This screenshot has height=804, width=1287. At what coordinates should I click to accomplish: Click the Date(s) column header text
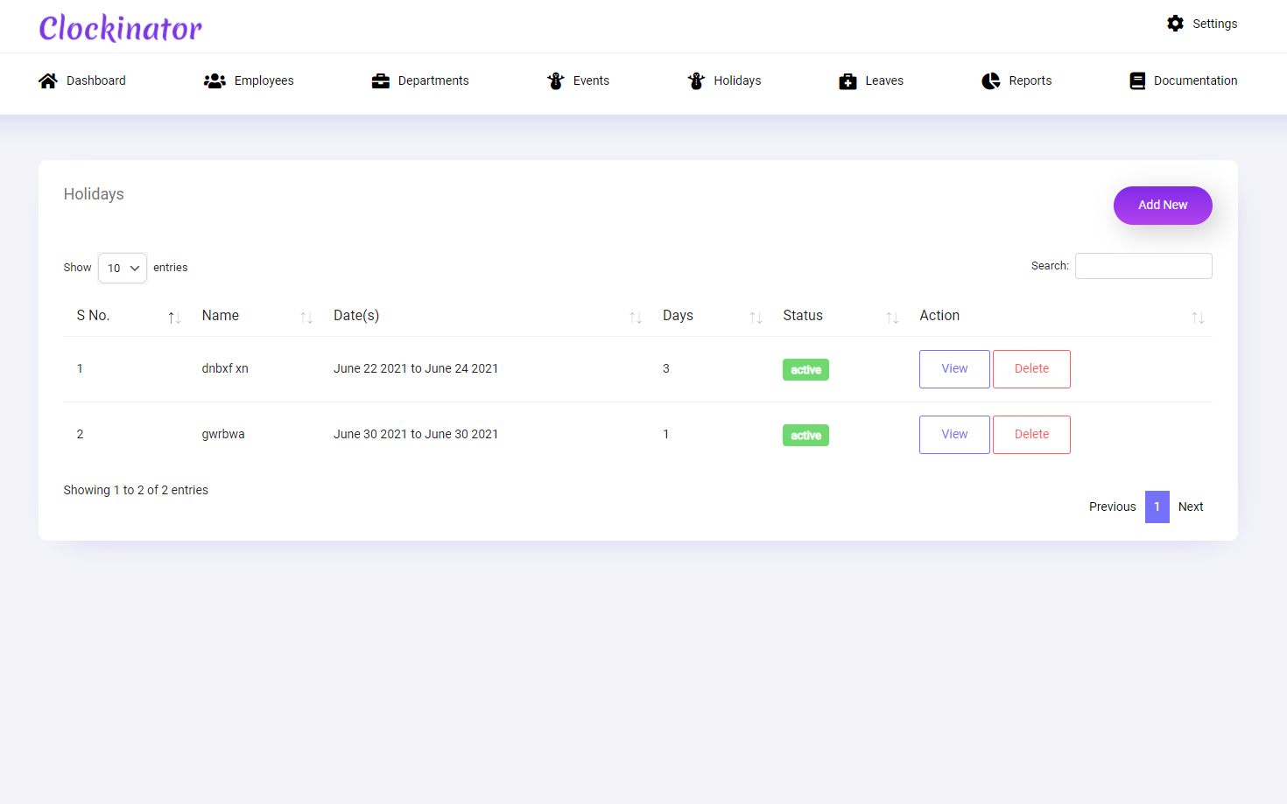pyautogui.click(x=356, y=316)
